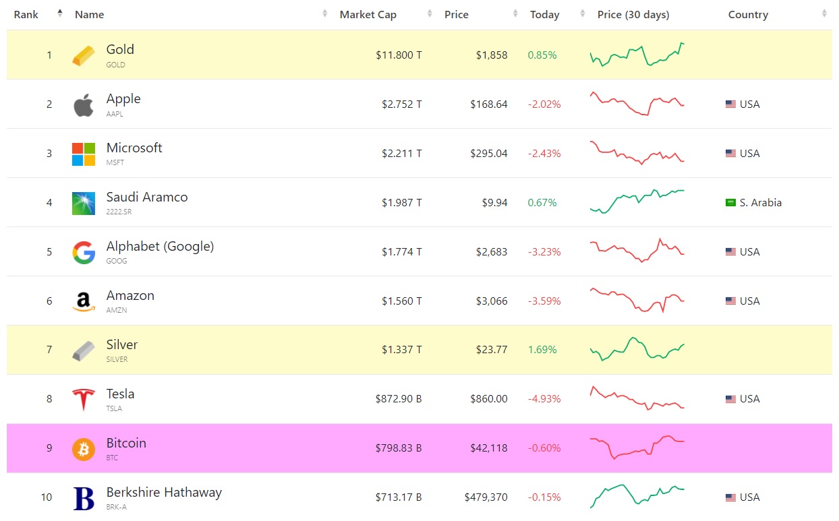Click the Bitcoin logo icon
The image size is (839, 521).
(x=84, y=449)
